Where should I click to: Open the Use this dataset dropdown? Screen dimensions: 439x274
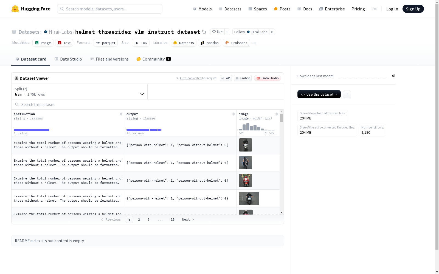[319, 94]
